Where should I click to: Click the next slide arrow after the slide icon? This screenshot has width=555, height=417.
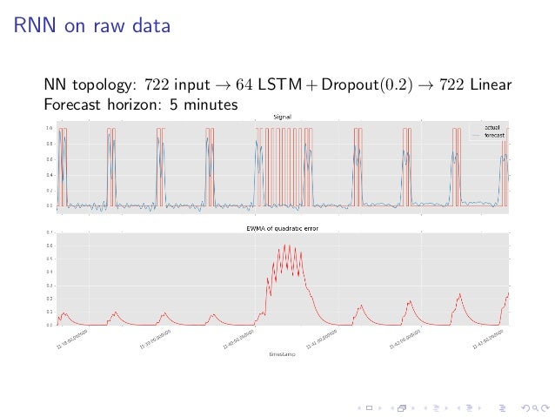(x=380, y=408)
